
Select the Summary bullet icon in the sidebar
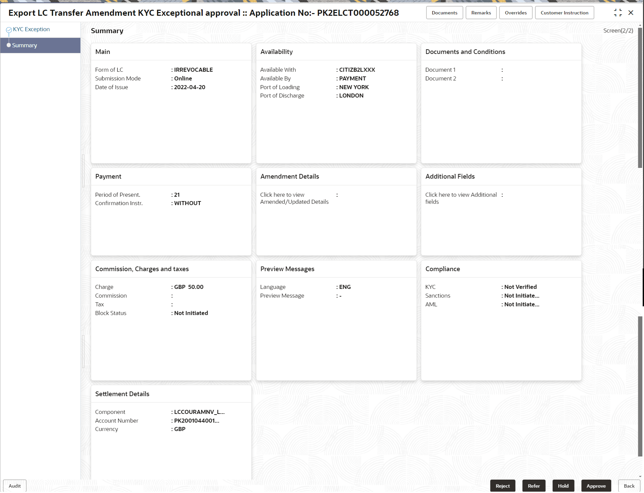pyautogui.click(x=9, y=45)
